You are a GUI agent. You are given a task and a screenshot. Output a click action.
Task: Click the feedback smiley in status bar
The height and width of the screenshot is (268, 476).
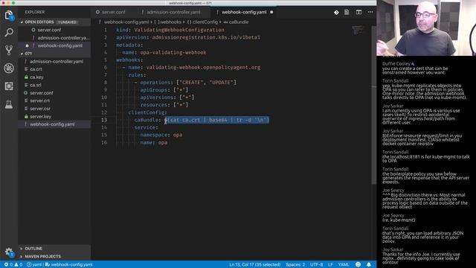[358, 265]
